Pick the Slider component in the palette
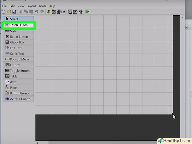 (18, 31)
